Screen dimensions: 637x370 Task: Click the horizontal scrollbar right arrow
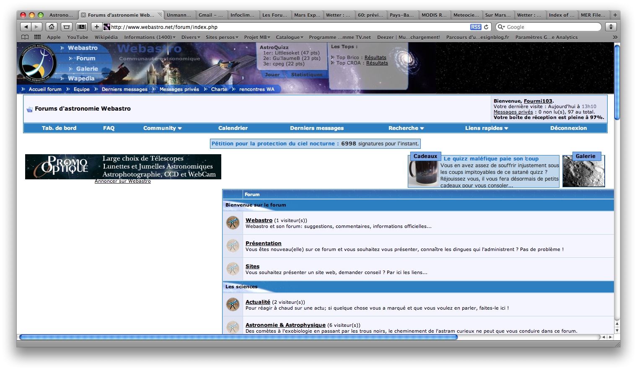coord(610,337)
